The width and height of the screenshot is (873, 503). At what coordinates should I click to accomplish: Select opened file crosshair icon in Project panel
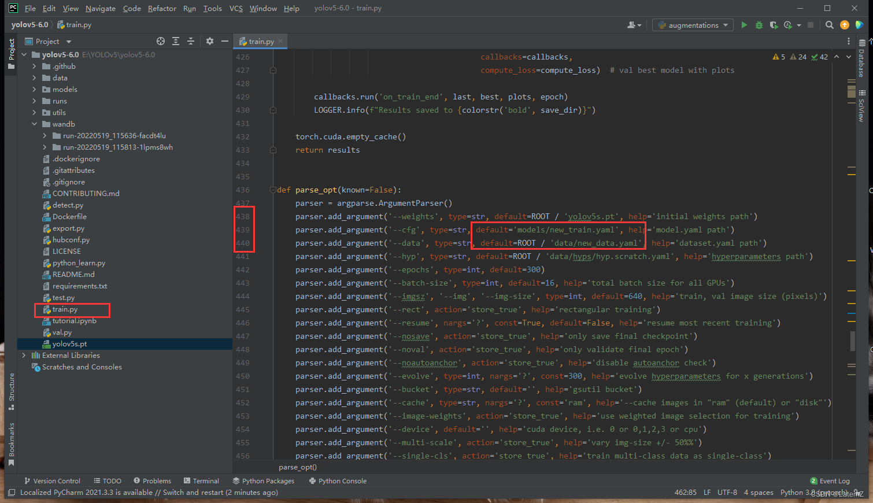click(161, 41)
